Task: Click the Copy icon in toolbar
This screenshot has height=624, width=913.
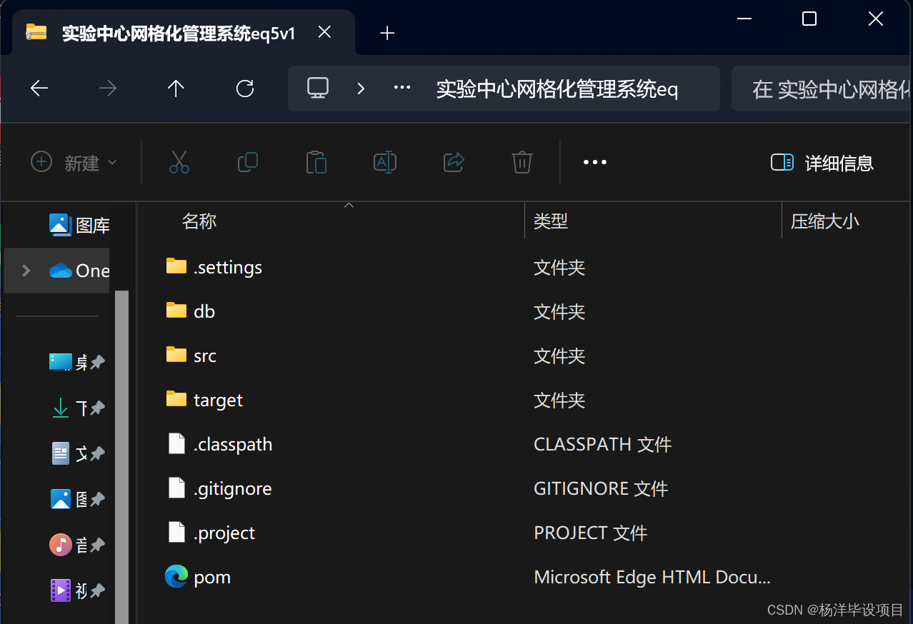Action: 248,162
